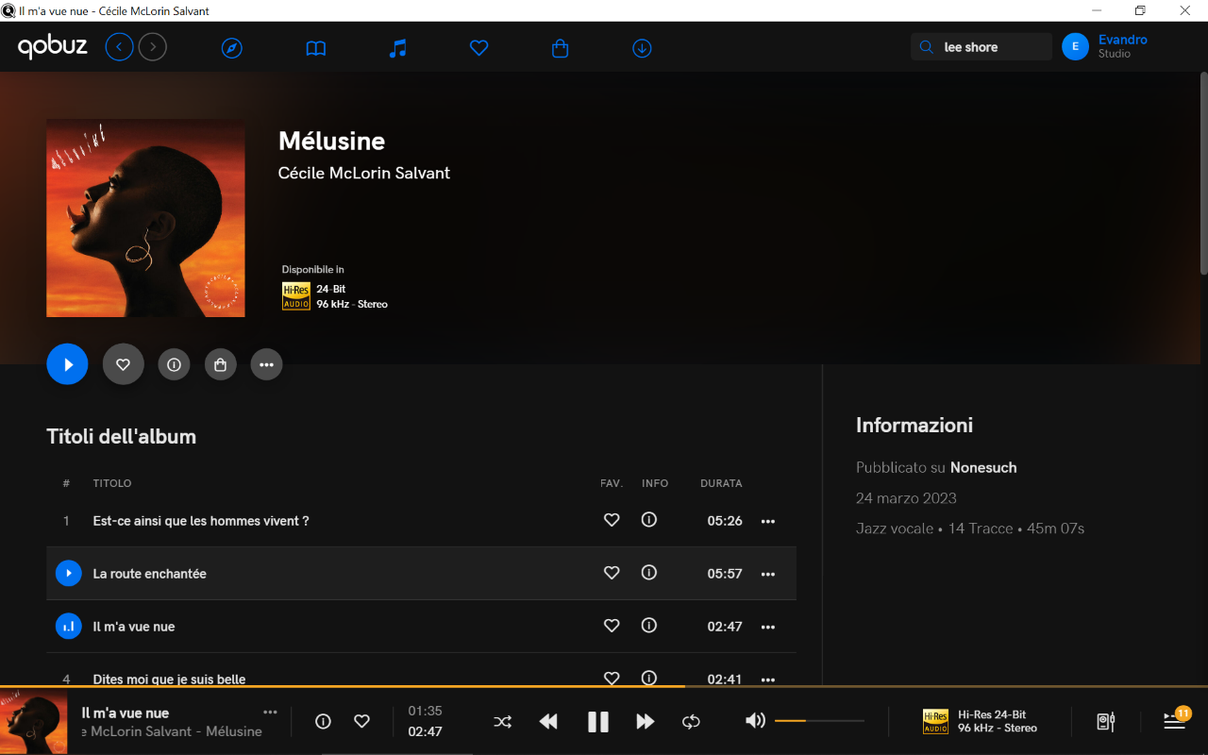Adjust the volume slider in the player

click(x=819, y=721)
